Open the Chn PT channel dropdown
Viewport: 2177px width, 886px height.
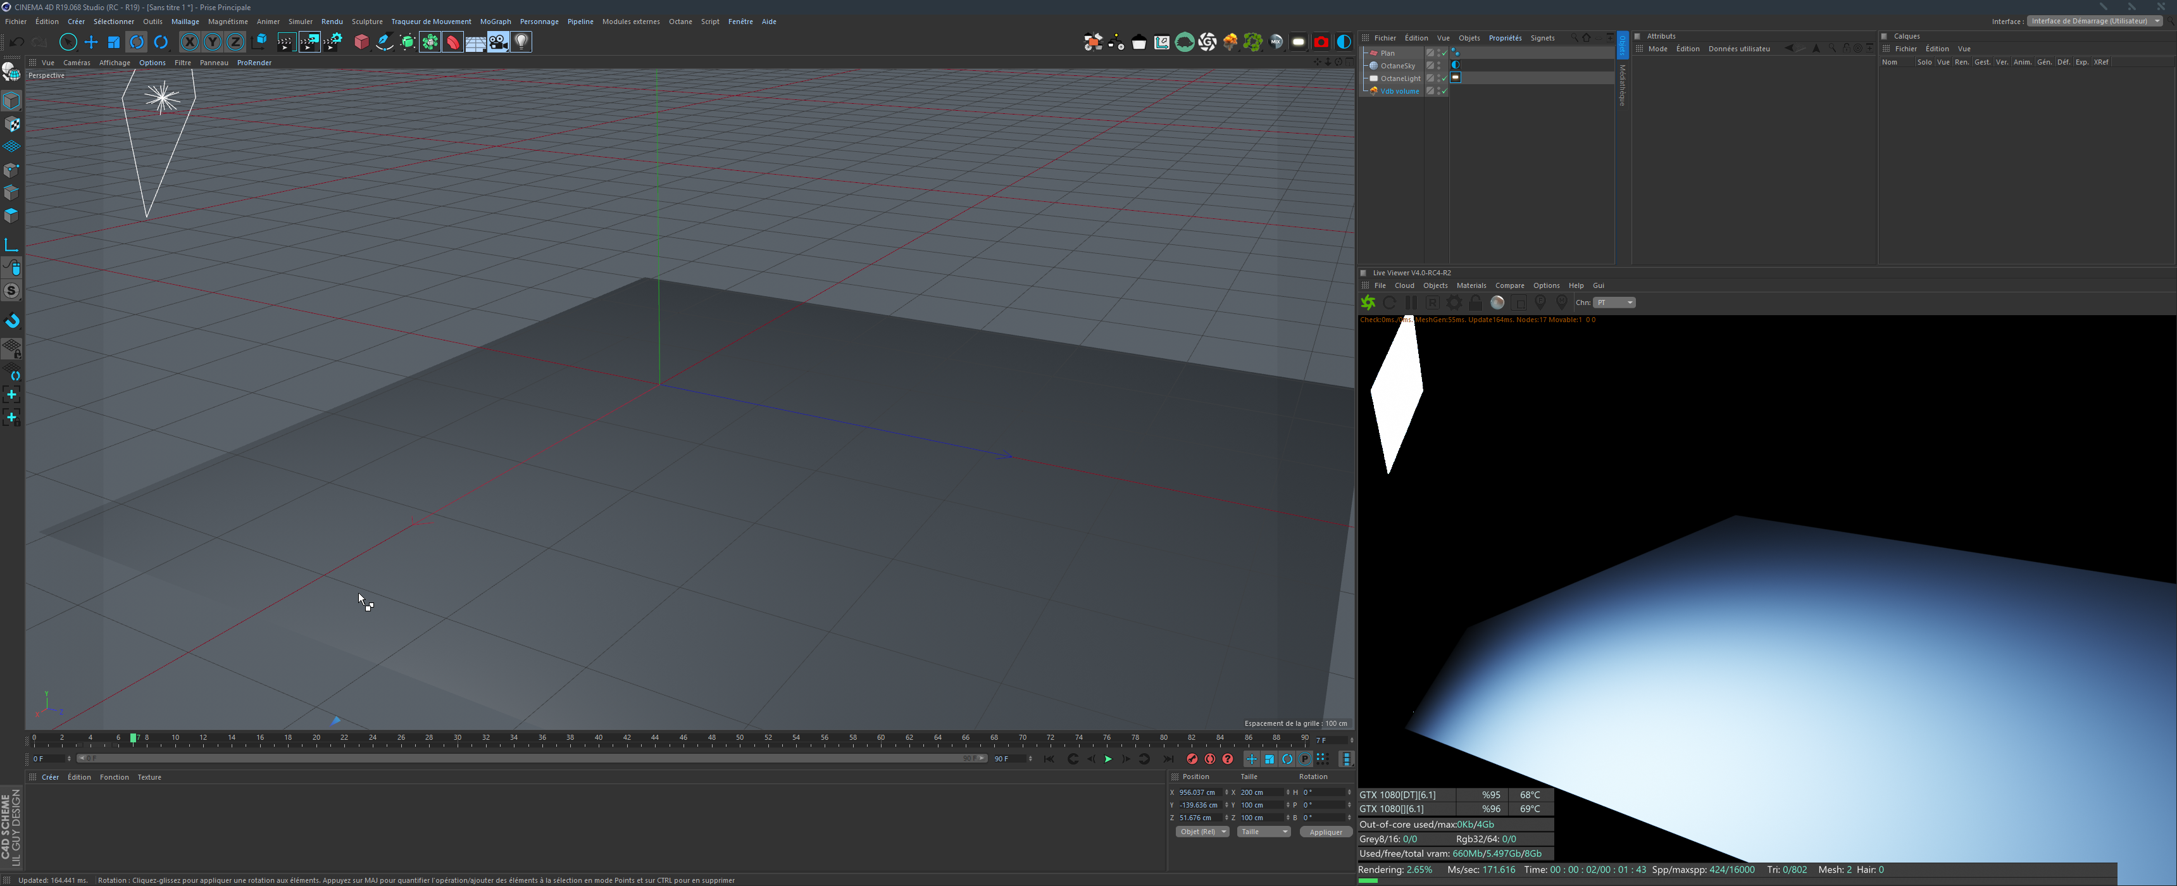1614,303
